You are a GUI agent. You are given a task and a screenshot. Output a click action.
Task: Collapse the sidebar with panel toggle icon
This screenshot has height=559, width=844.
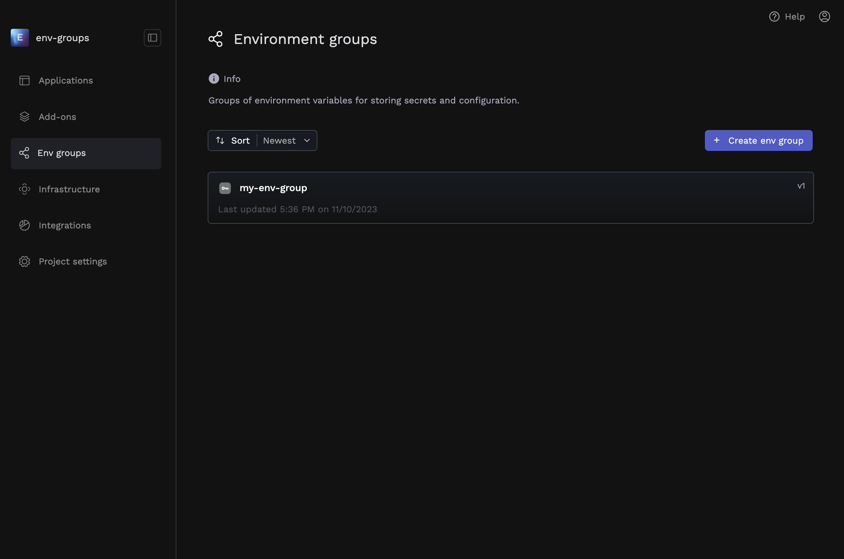[152, 38]
